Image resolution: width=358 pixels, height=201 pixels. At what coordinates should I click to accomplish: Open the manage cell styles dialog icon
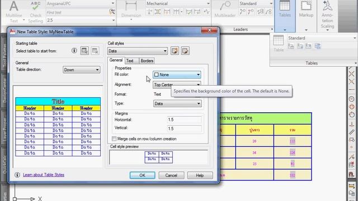[x=185, y=51]
